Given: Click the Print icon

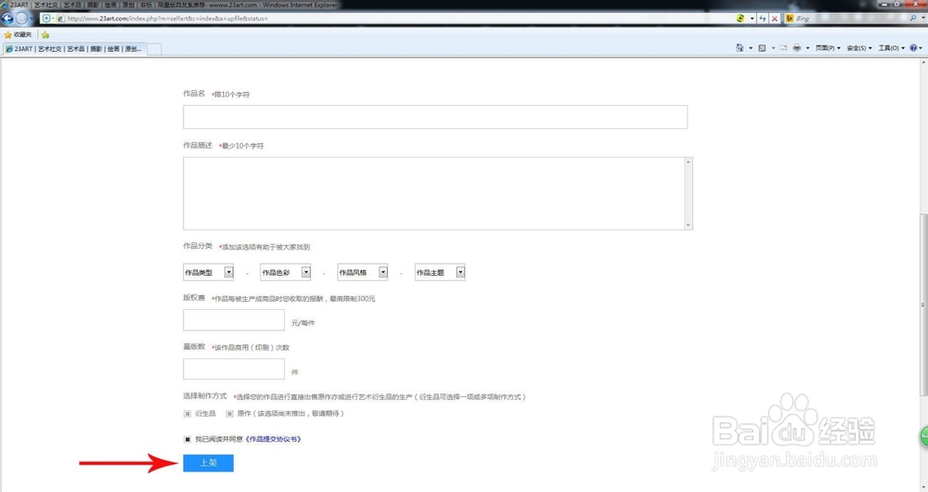Looking at the screenshot, I should 796,48.
